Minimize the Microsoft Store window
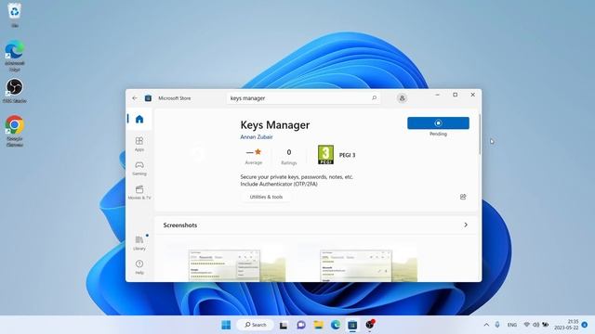 tap(438, 95)
